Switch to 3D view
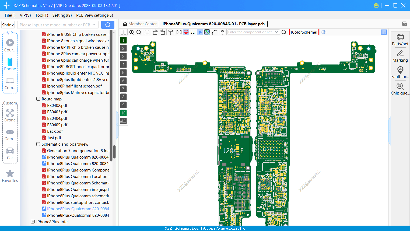Viewport: 410px width, 231px height. coord(193,32)
